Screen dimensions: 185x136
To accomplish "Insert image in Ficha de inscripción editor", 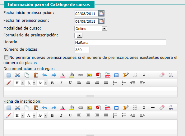I will pos(90,108).
